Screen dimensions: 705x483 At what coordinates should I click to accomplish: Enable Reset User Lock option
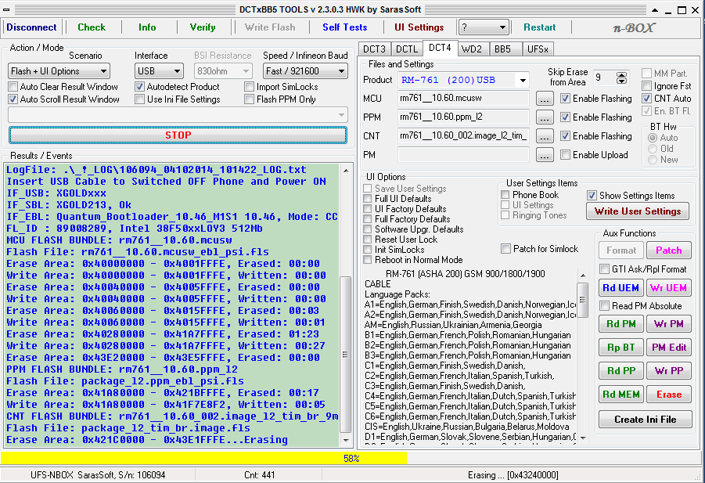368,240
